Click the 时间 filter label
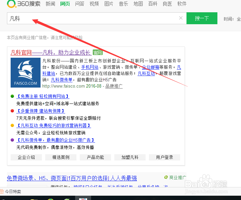 click(x=229, y=19)
